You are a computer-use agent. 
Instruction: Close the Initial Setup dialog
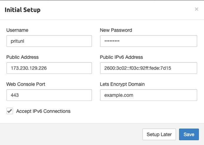(x=196, y=9)
